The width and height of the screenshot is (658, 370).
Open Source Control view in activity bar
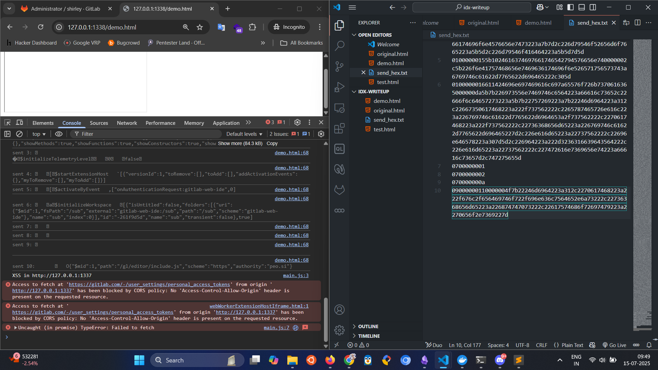coord(339,67)
